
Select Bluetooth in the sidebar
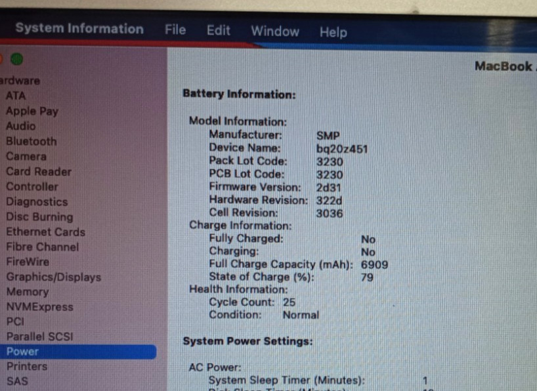click(x=32, y=141)
